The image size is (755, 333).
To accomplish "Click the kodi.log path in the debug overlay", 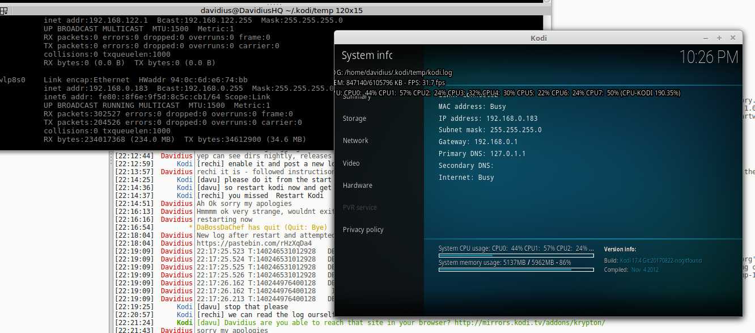I will click(397, 73).
